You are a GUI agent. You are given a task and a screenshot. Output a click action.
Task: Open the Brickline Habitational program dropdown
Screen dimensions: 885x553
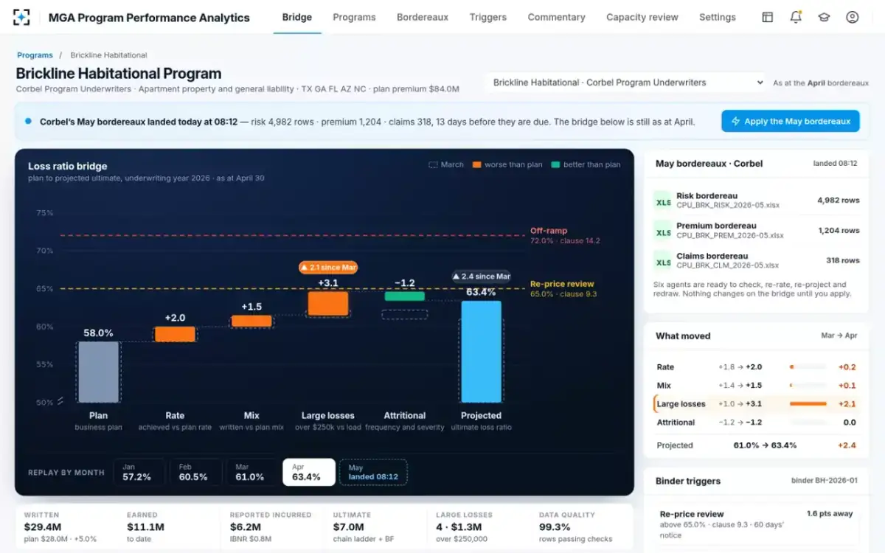[626, 83]
